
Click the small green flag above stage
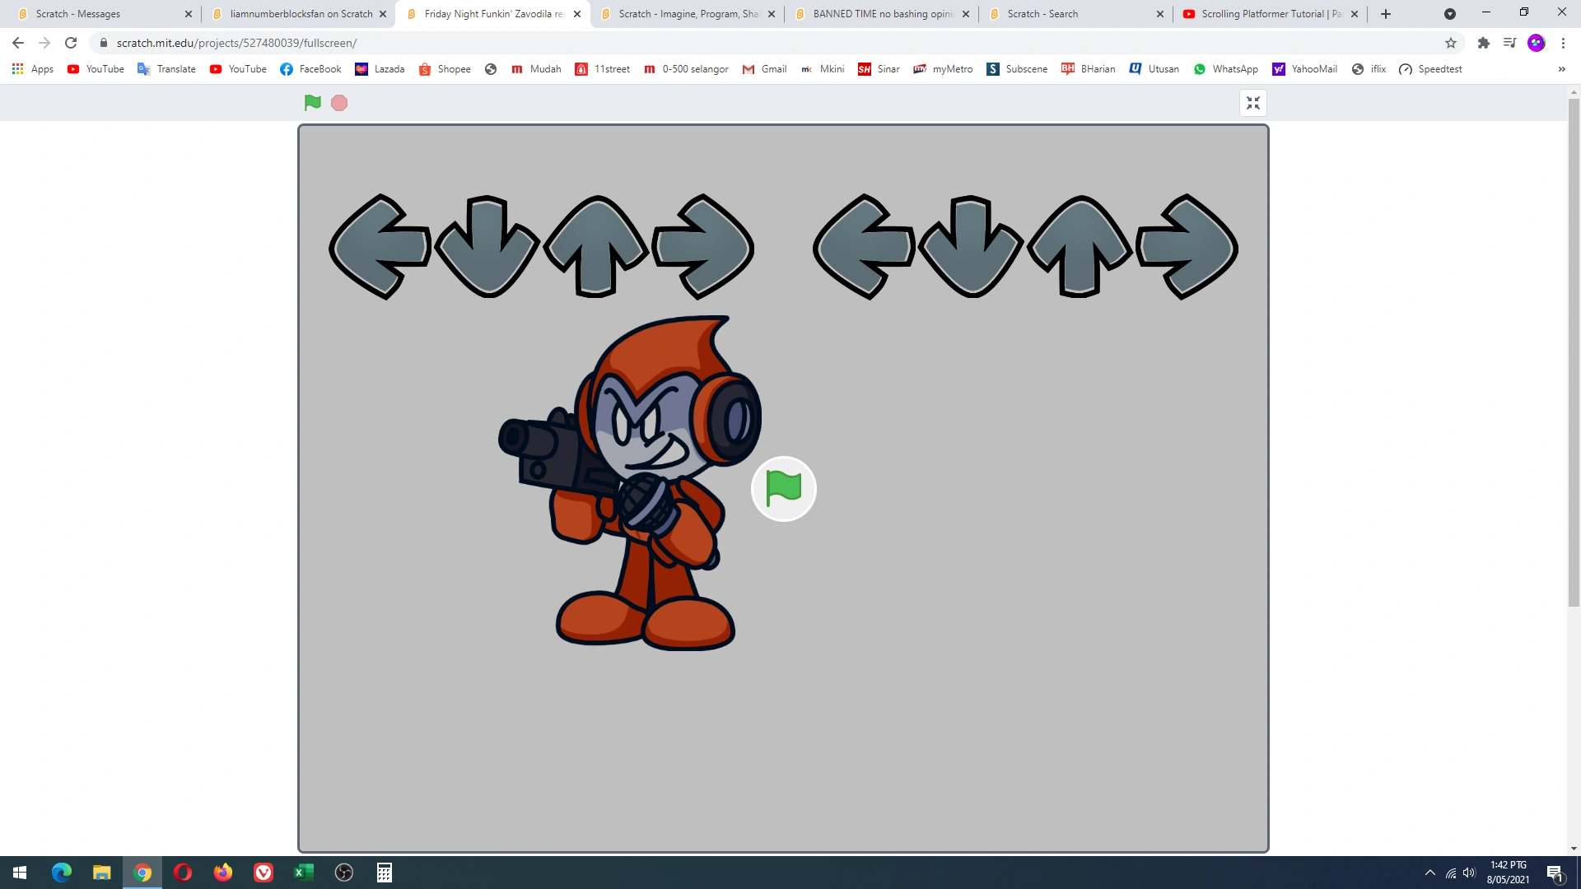(x=312, y=103)
